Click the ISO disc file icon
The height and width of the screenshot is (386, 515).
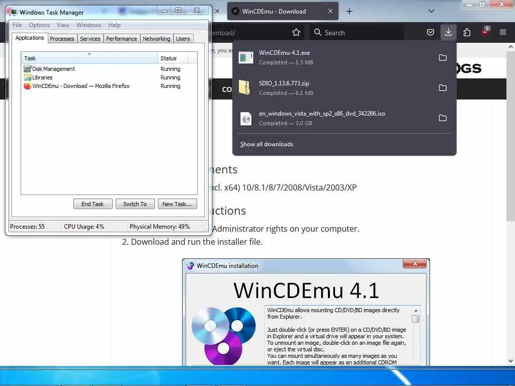point(245,119)
